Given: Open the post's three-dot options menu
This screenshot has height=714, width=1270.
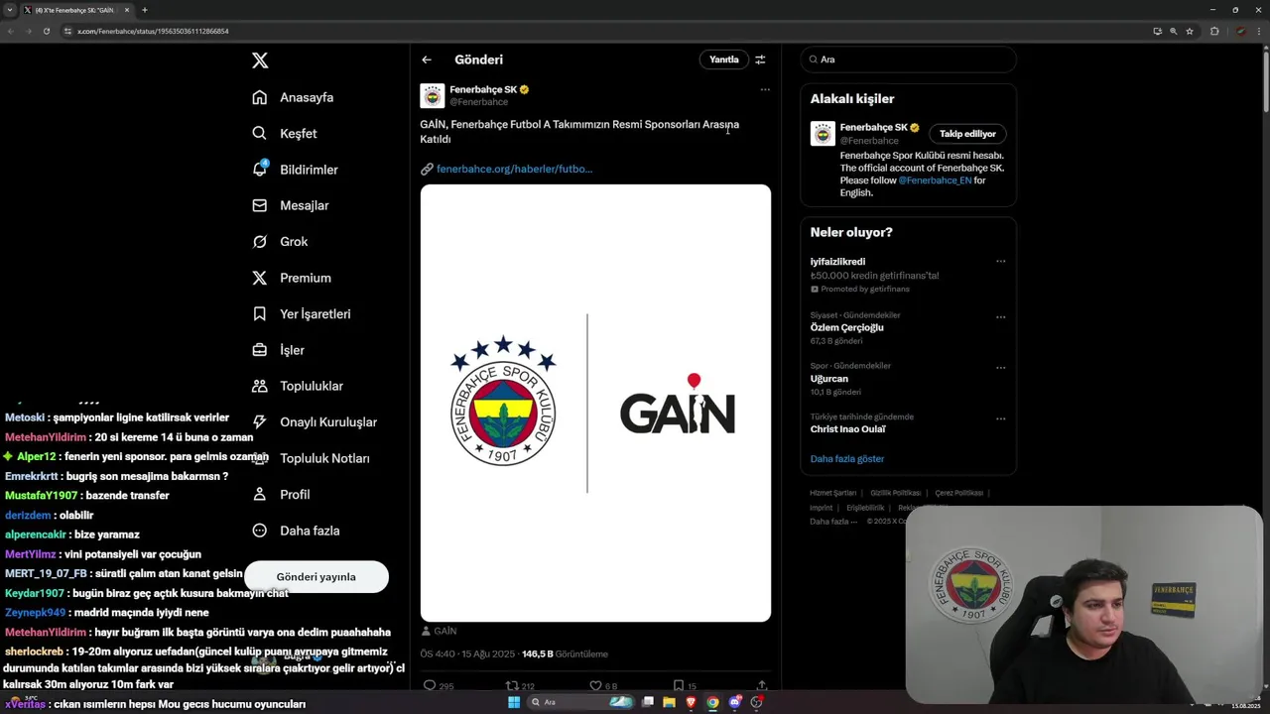Looking at the screenshot, I should point(765,89).
